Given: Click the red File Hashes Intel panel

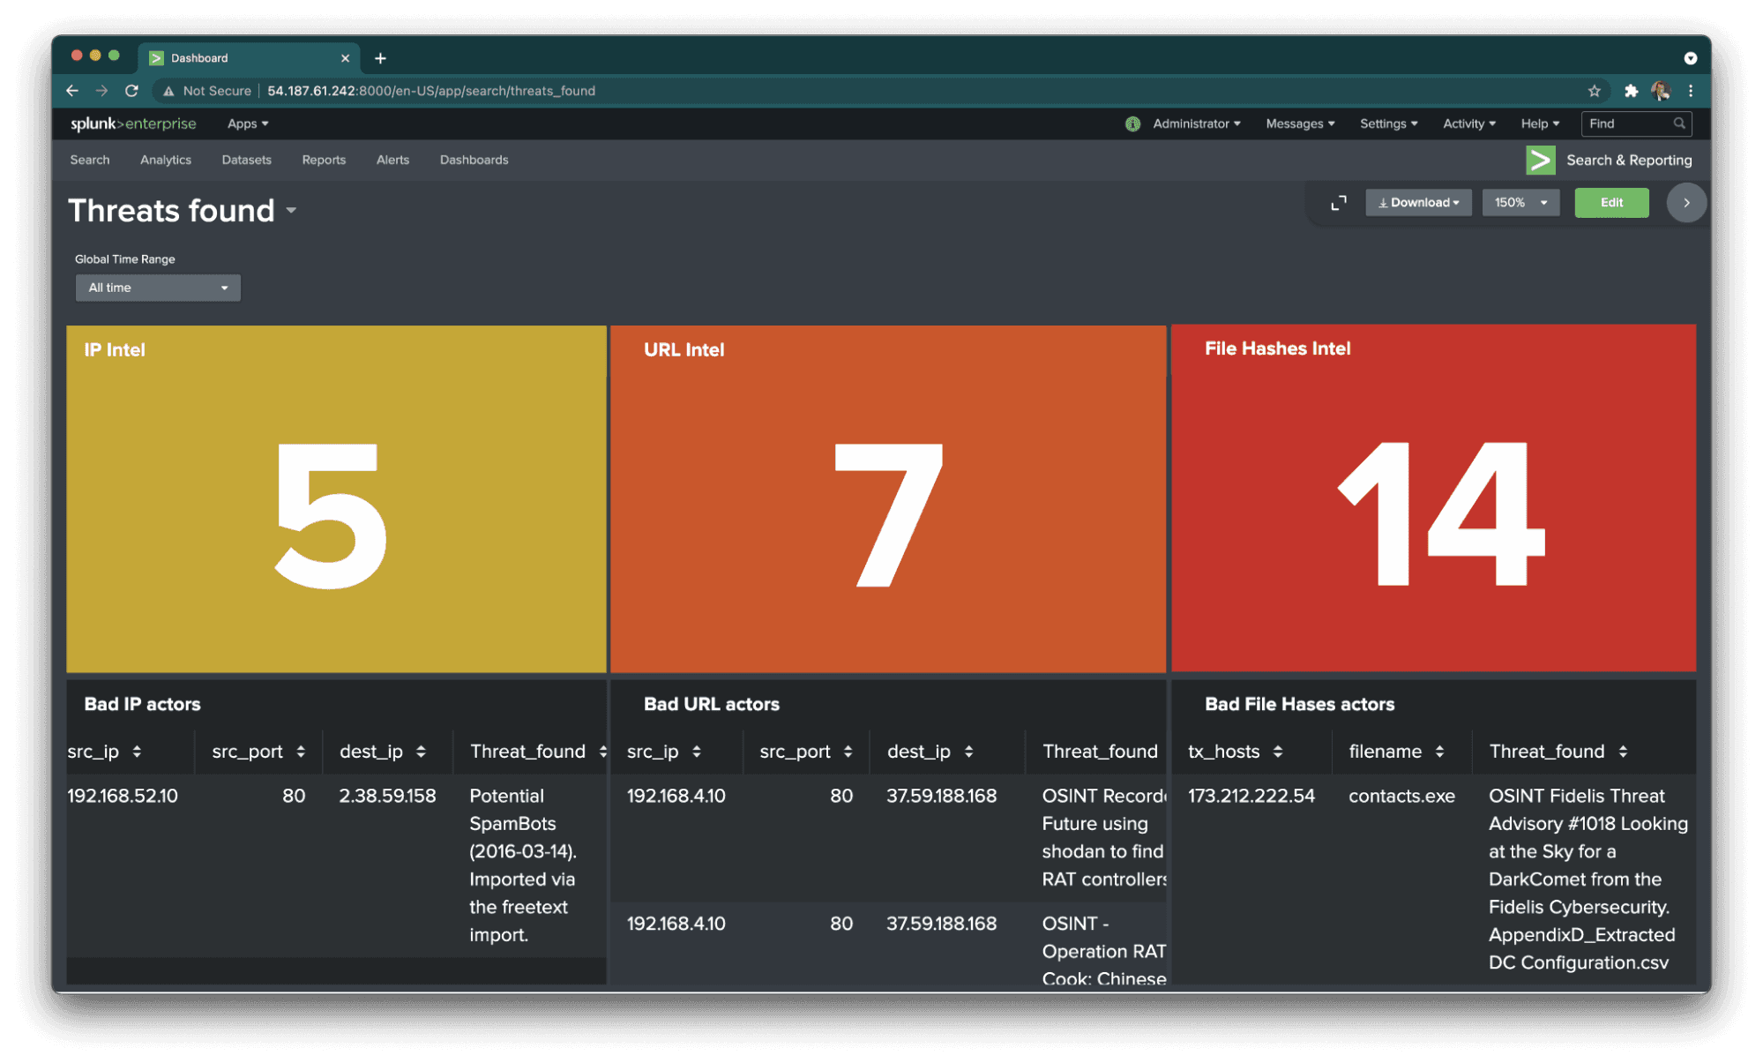Looking at the screenshot, I should (x=1432, y=498).
